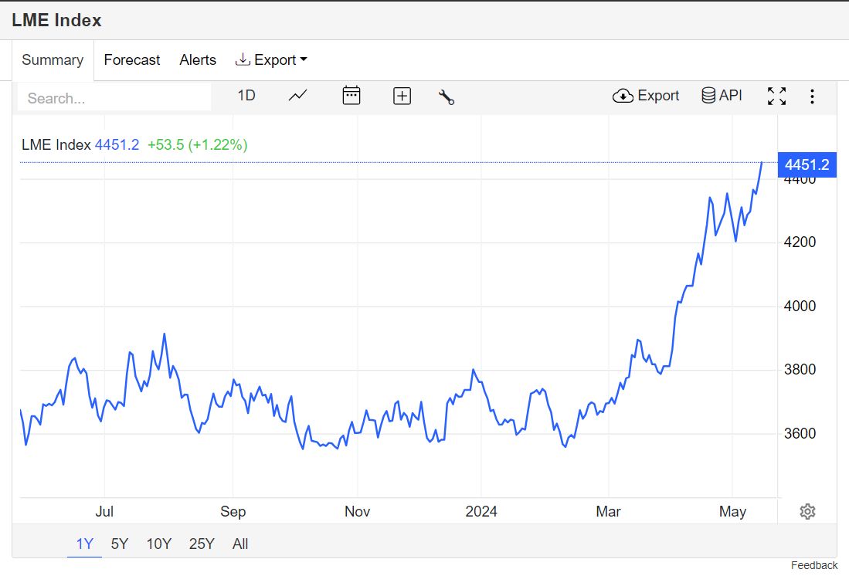The width and height of the screenshot is (849, 576).
Task: Toggle fullscreen chart view
Action: tap(777, 97)
